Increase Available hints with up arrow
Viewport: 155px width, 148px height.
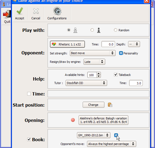pos(98,73)
